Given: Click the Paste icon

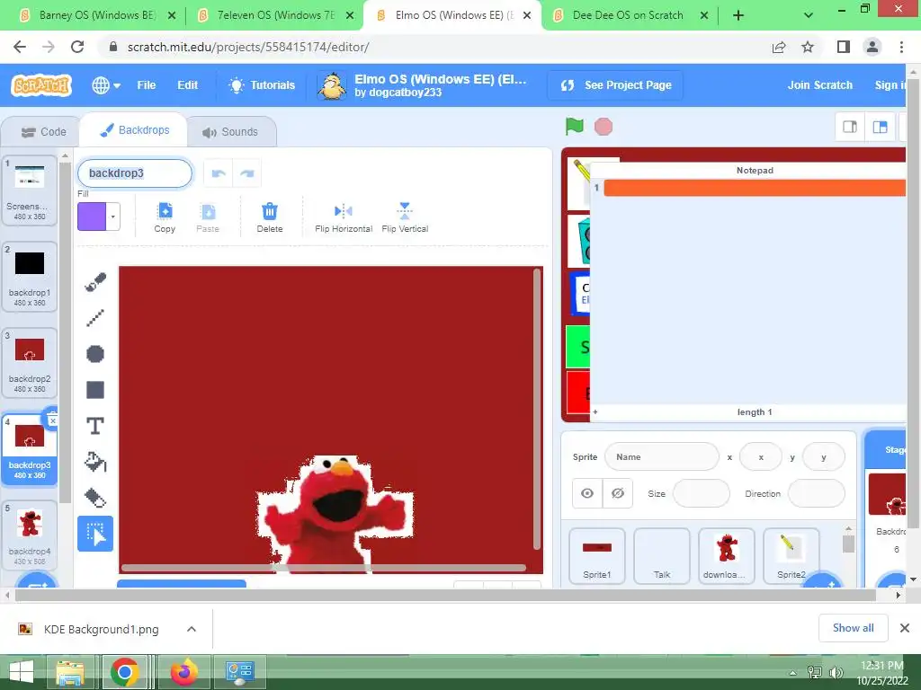Looking at the screenshot, I should pos(208,217).
